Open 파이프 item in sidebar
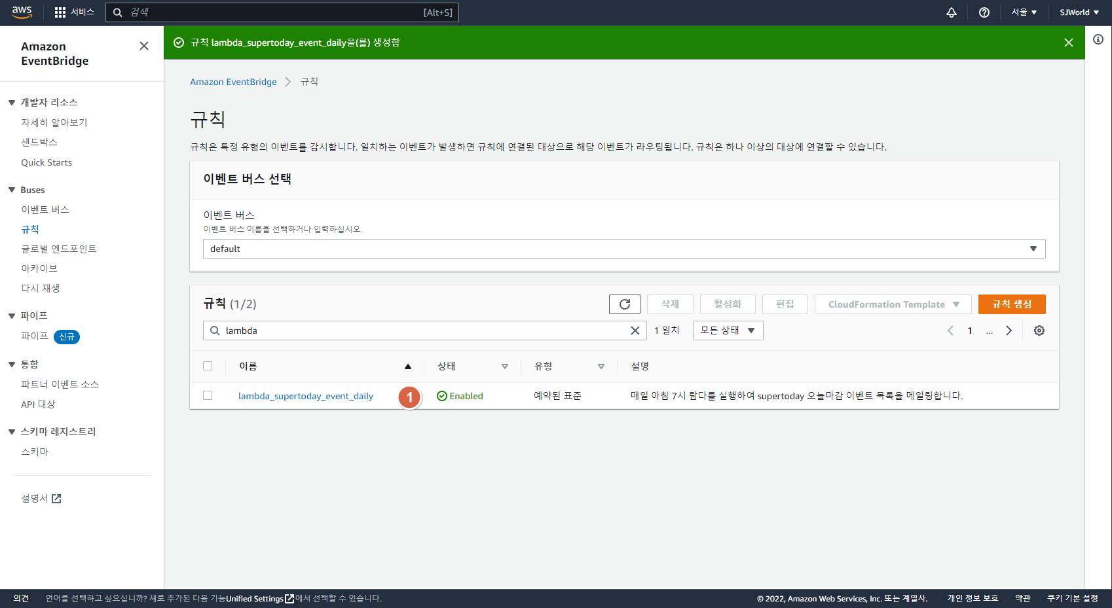The image size is (1112, 608). pyautogui.click(x=35, y=336)
